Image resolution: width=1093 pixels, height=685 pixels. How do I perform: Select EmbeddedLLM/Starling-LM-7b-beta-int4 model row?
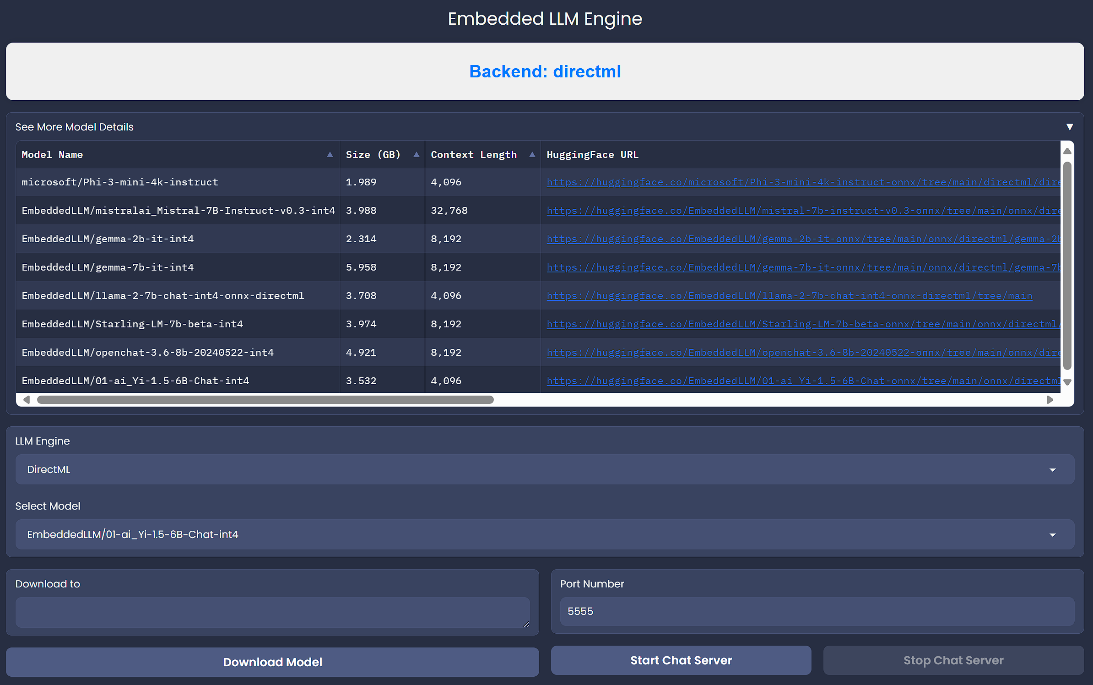click(x=176, y=324)
